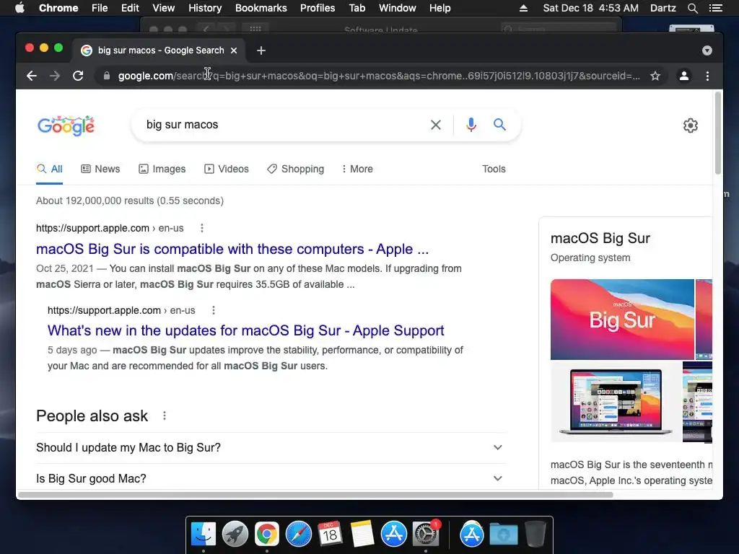The width and height of the screenshot is (739, 554).
Task: Go to Google home via the logo
Action: pos(66,126)
